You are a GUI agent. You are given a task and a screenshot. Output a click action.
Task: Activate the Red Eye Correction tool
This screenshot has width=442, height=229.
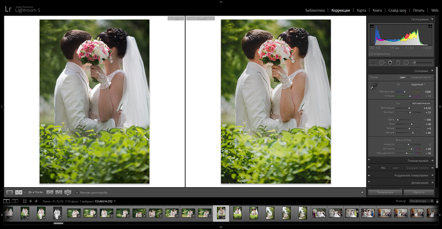pos(390,63)
